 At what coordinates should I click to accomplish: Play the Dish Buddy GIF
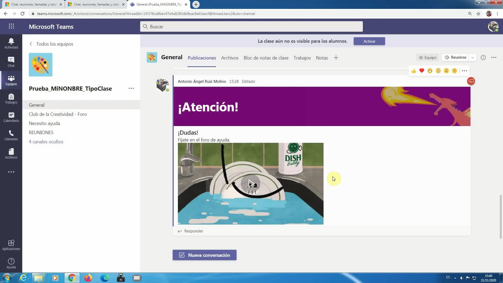[250, 184]
